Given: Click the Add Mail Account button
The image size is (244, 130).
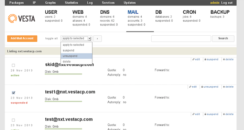Looking at the screenshot, I should [22, 38].
